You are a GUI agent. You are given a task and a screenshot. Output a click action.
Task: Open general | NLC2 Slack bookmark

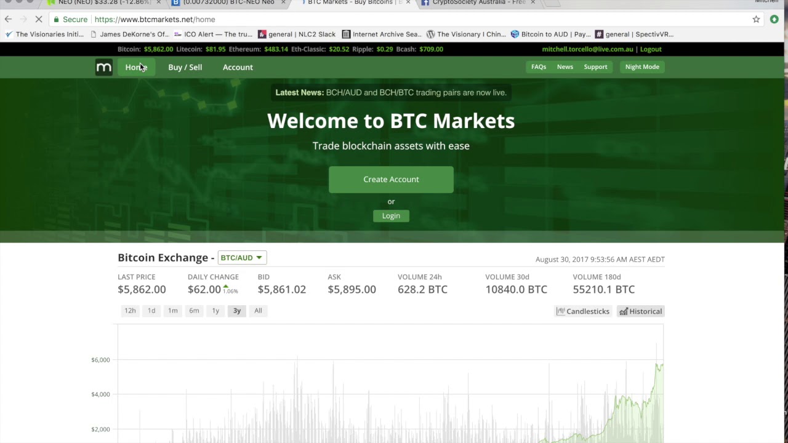(x=297, y=34)
